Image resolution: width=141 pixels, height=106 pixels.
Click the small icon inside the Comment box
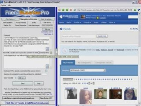click(x=47, y=49)
